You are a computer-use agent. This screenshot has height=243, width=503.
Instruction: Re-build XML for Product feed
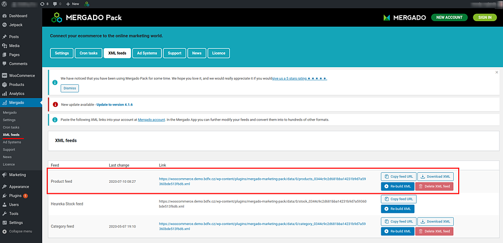click(x=398, y=186)
